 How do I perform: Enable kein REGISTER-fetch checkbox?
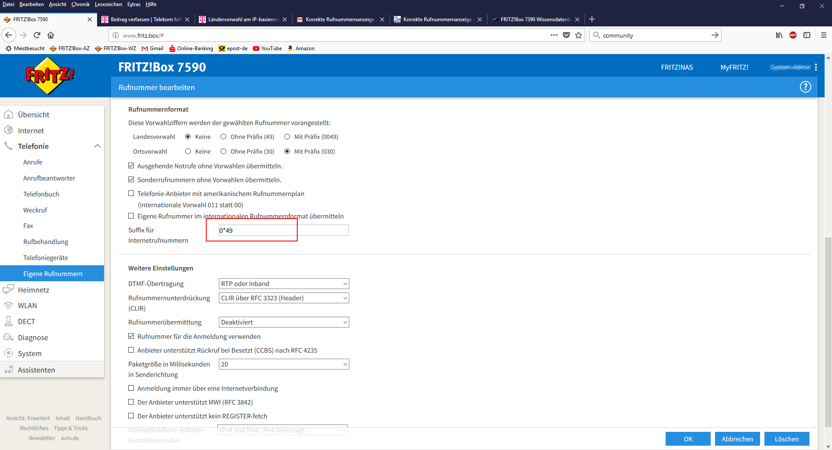click(x=131, y=416)
